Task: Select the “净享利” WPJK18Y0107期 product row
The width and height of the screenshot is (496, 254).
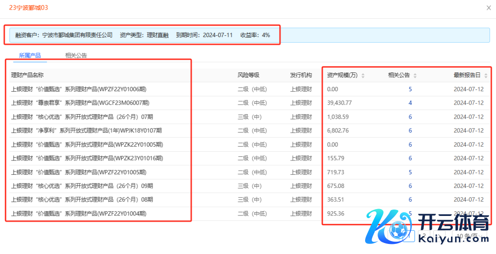Action: (86, 131)
